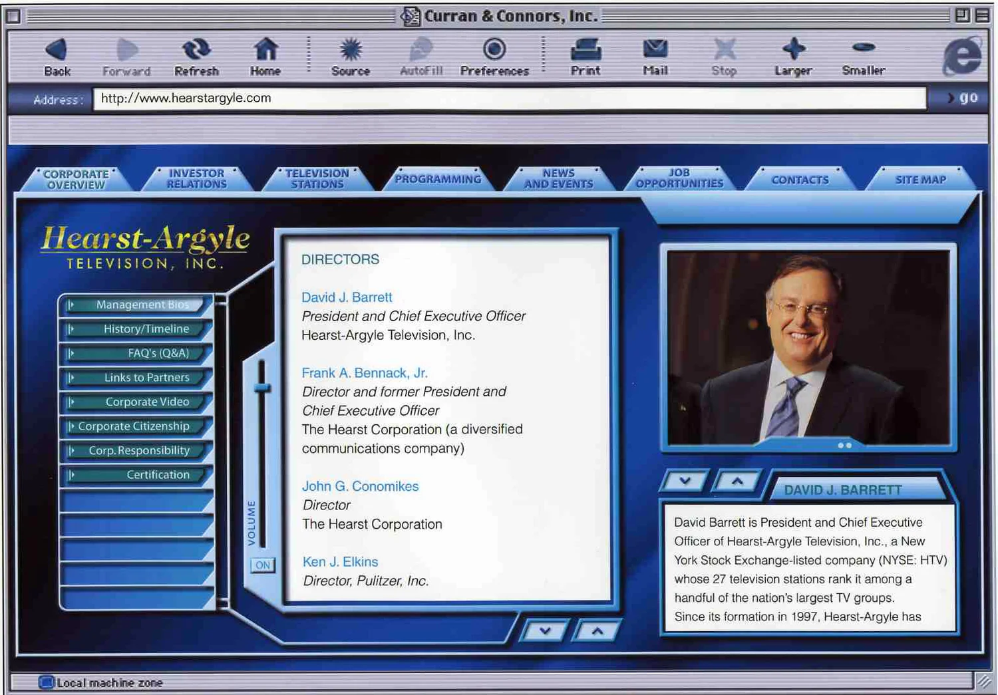998x695 pixels.
Task: Click the volume slider handle
Action: pyautogui.click(x=263, y=388)
